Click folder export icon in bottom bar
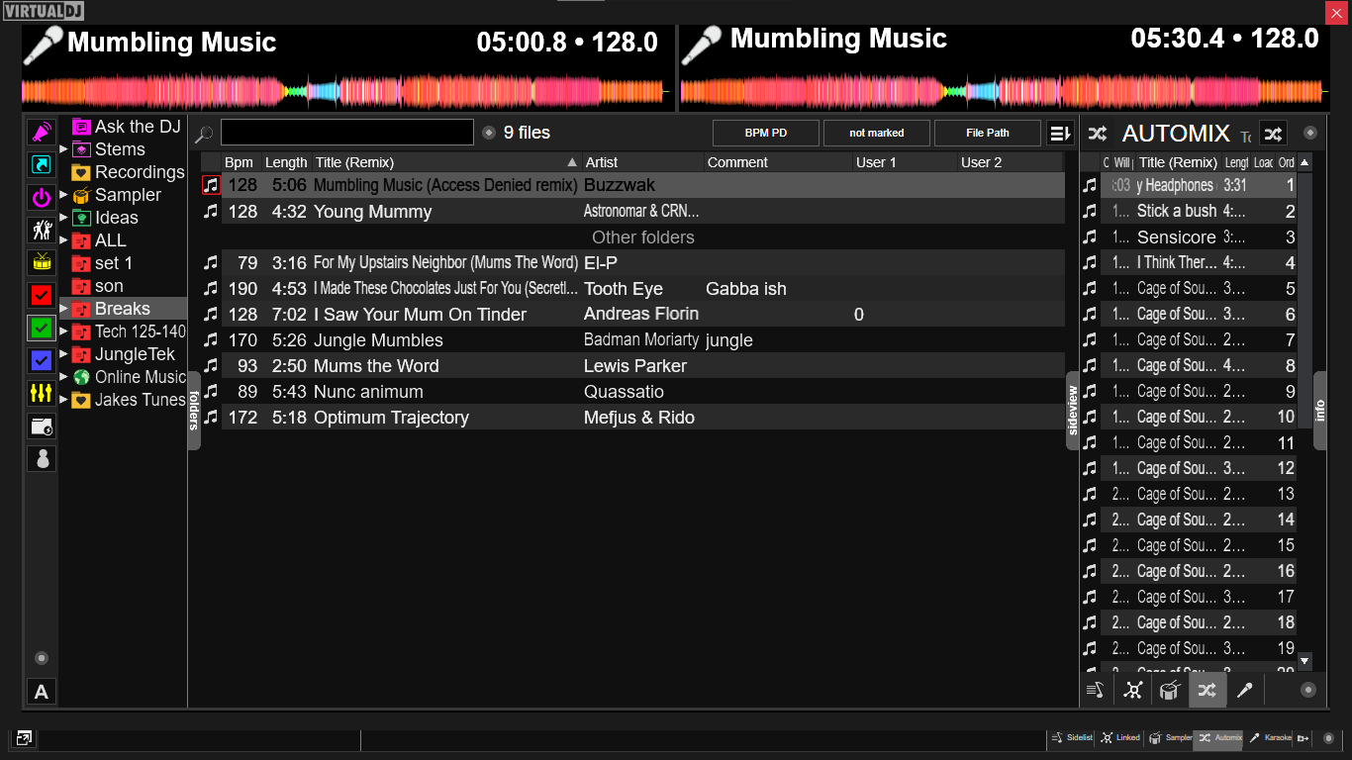Image resolution: width=1352 pixels, height=760 pixels. (x=1304, y=738)
